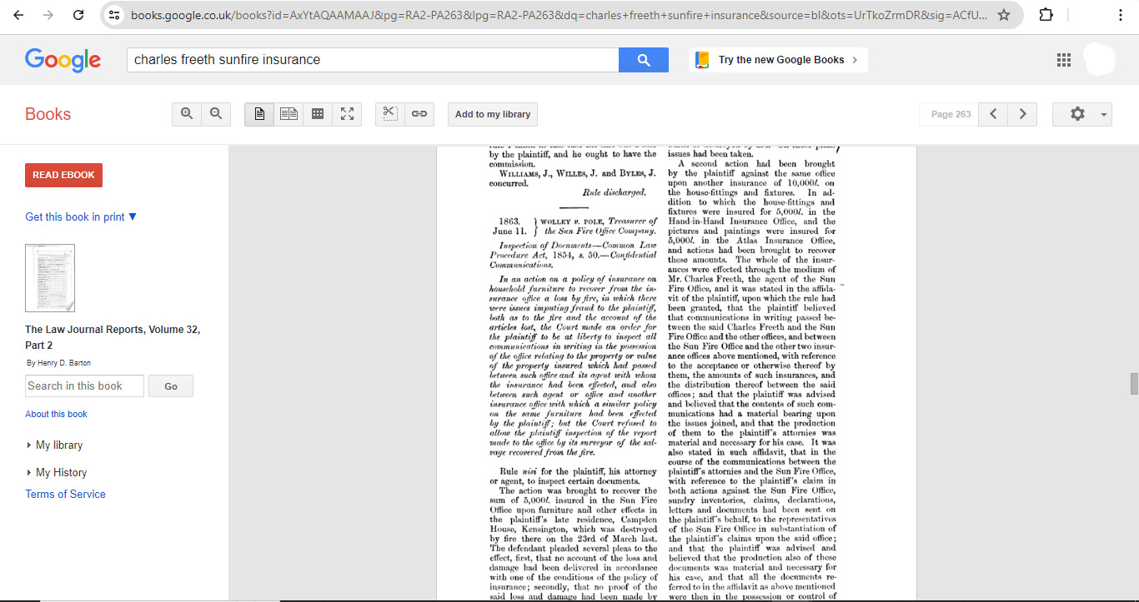The height and width of the screenshot is (602, 1139).
Task: Run search with blue magnifier button
Action: (643, 60)
